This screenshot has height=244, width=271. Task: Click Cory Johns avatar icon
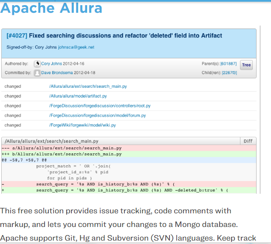point(37,64)
